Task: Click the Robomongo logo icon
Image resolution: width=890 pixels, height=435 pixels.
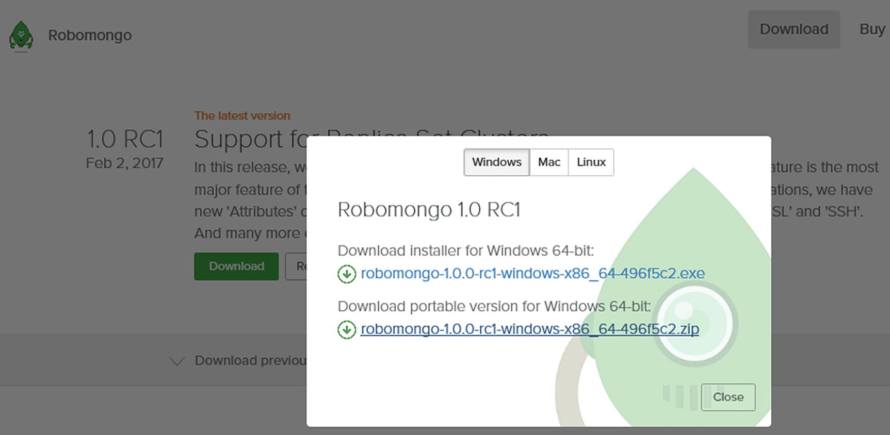Action: [x=21, y=36]
